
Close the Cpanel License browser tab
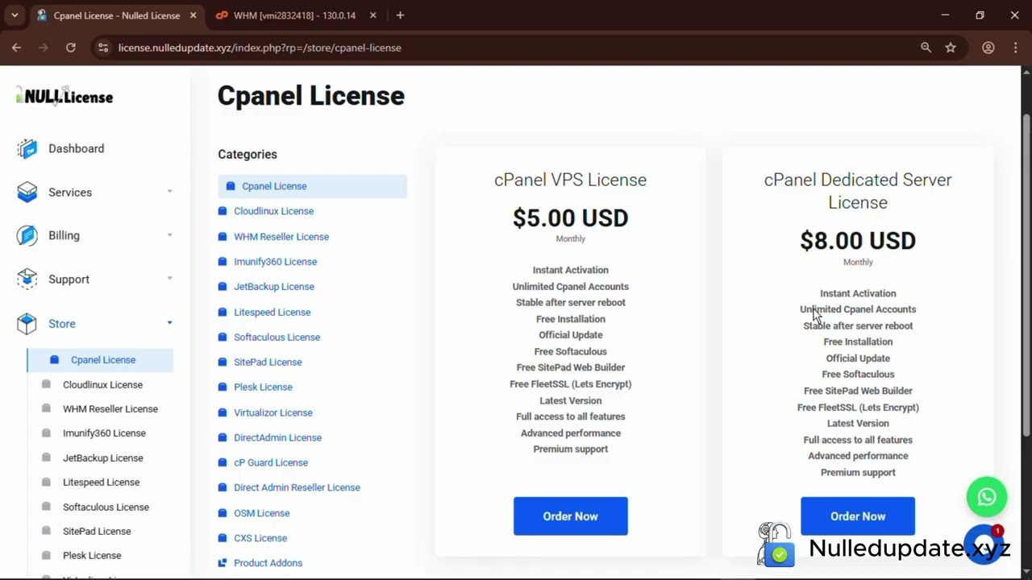193,15
